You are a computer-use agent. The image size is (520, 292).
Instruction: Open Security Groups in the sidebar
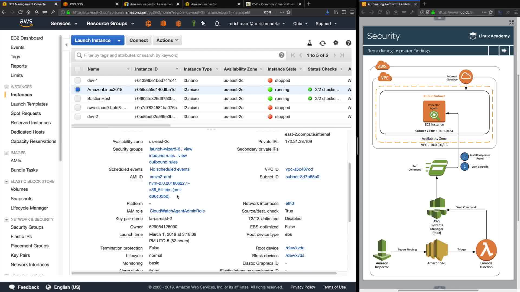tap(27, 227)
